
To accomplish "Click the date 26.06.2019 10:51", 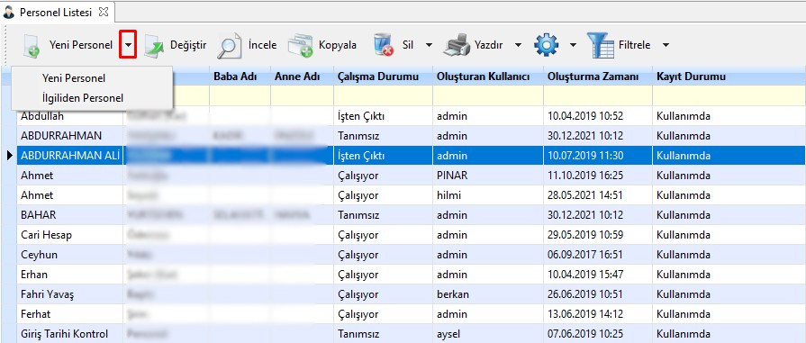I will click(x=585, y=294).
